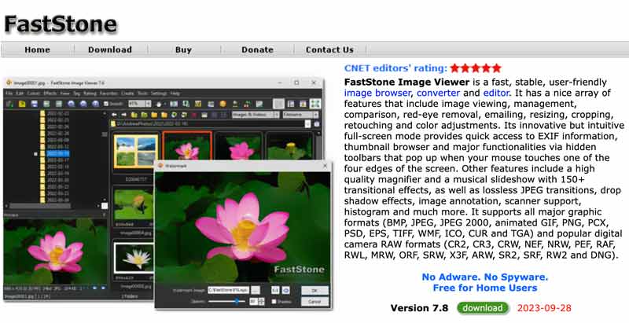Open the Download tab in site navigation
The height and width of the screenshot is (323, 629).
[x=110, y=50]
